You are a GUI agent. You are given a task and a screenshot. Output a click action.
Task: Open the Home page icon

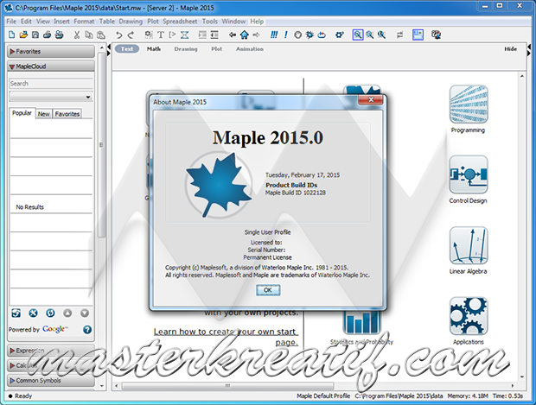[x=244, y=35]
